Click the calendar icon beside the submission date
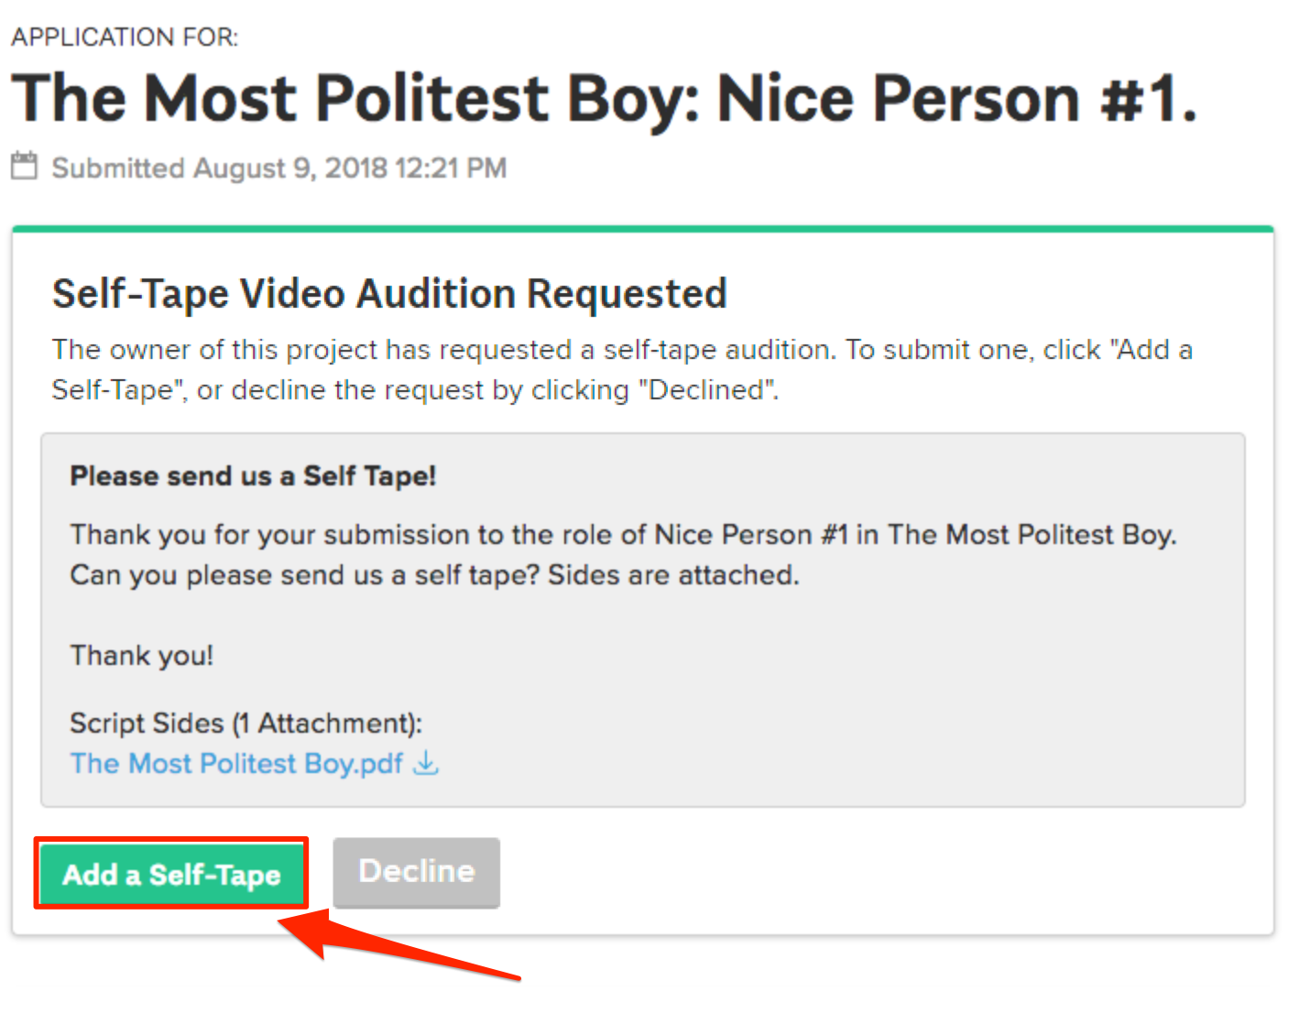This screenshot has height=1024, width=1299. click(25, 167)
